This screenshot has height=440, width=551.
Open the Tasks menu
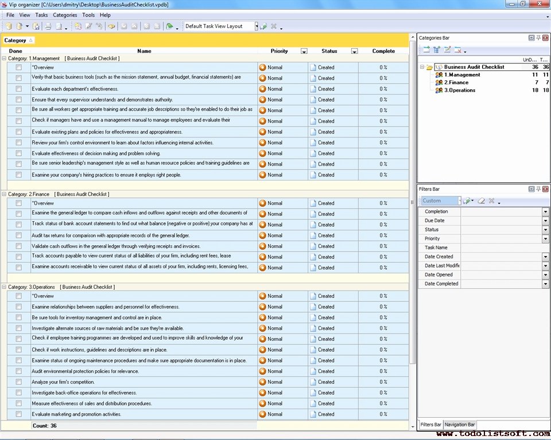click(41, 15)
